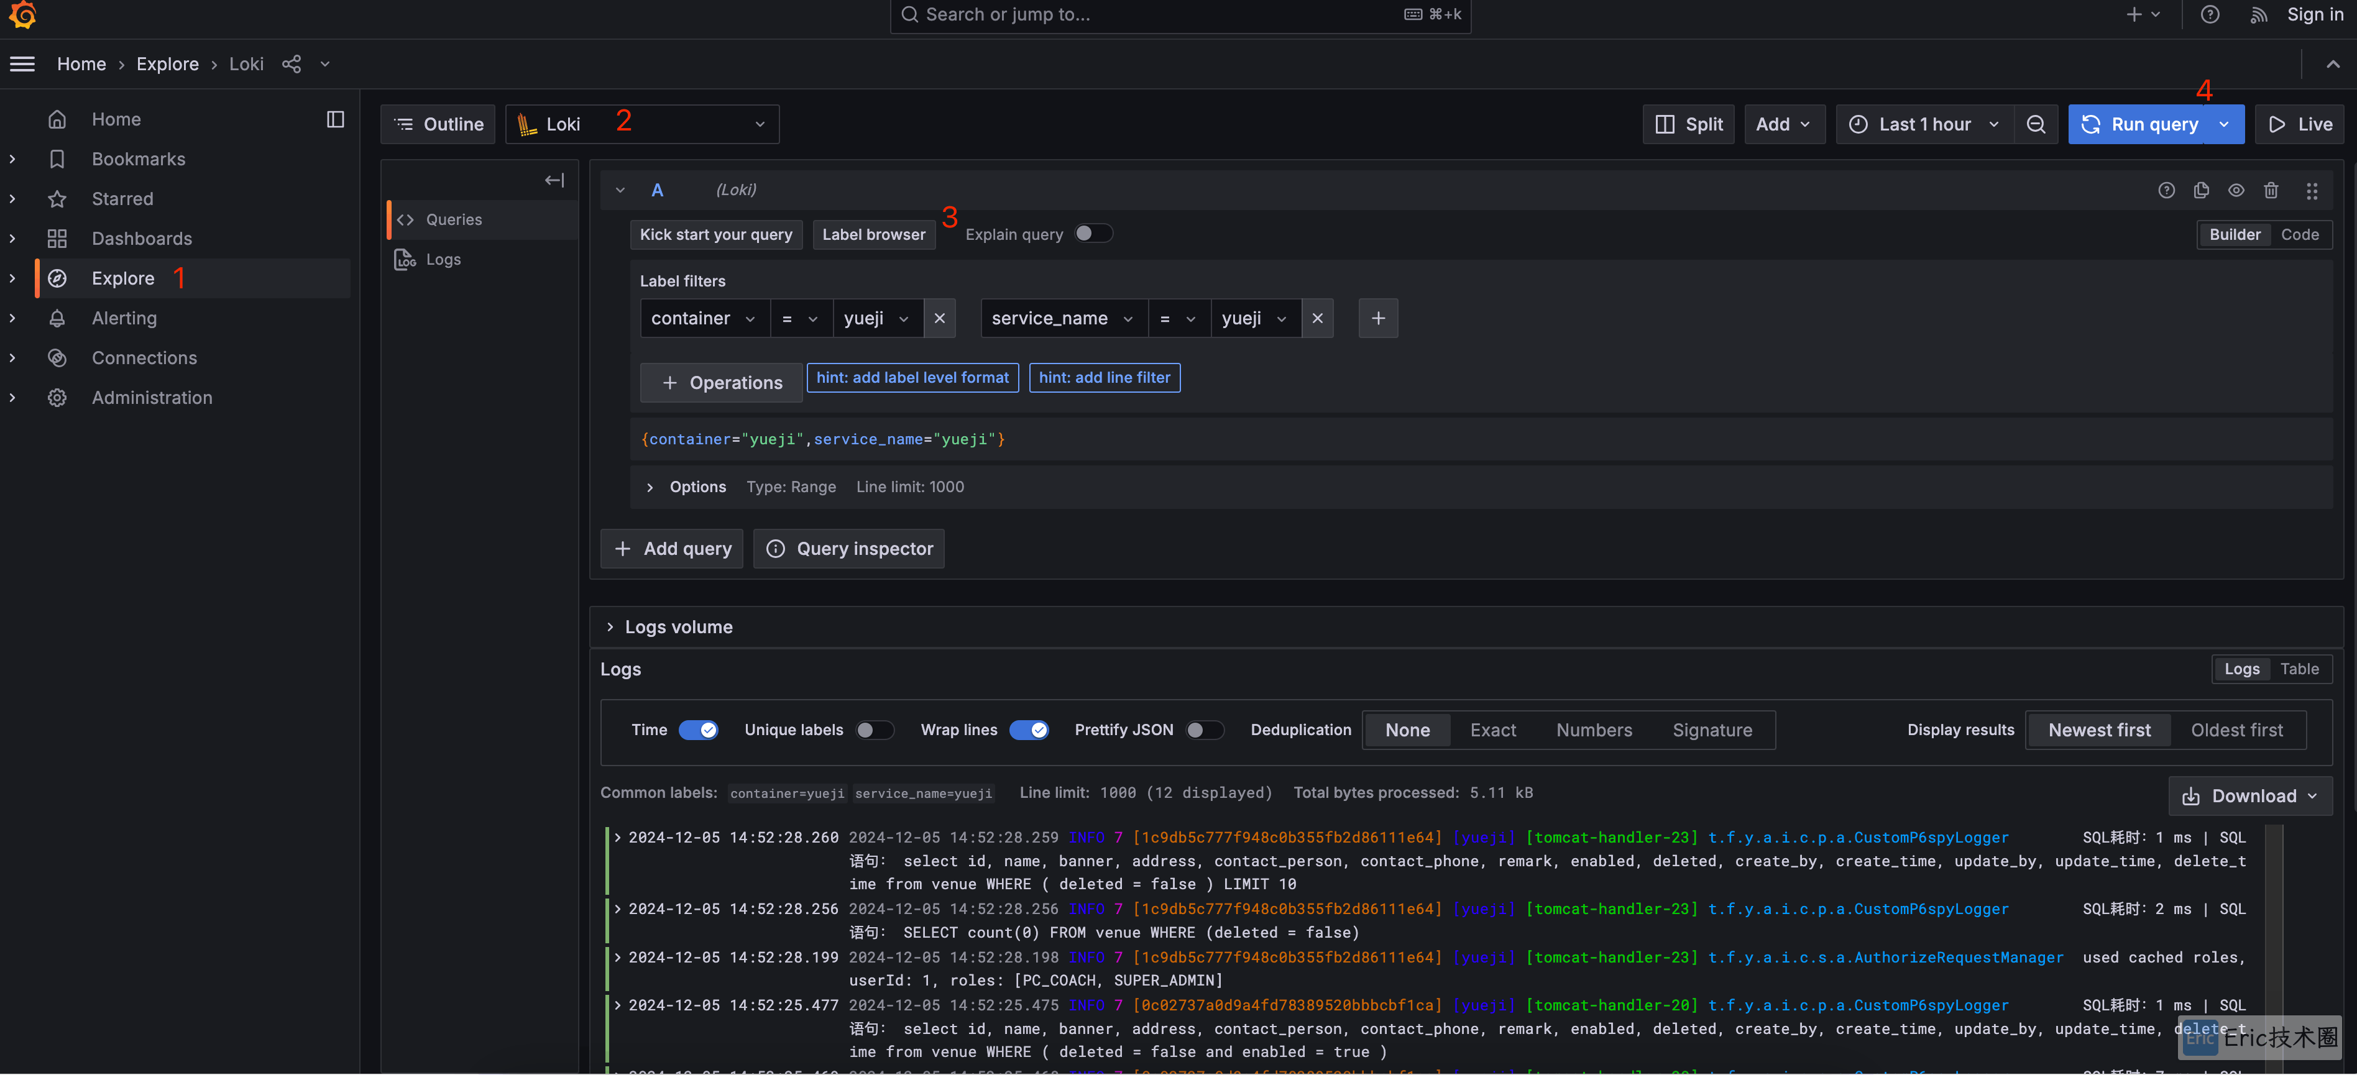The width and height of the screenshot is (2357, 1075).
Task: Switch to Code editor mode
Action: tap(2299, 234)
